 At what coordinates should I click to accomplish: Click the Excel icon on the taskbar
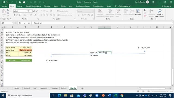(116, 96)
